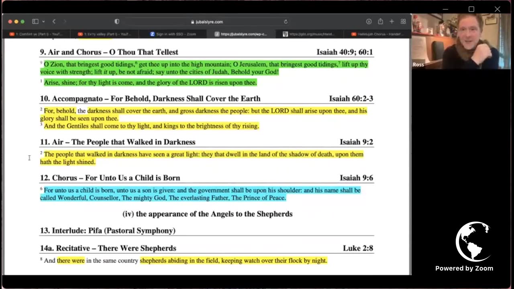
Task: Add a new tab with the plus icon
Action: tap(392, 22)
